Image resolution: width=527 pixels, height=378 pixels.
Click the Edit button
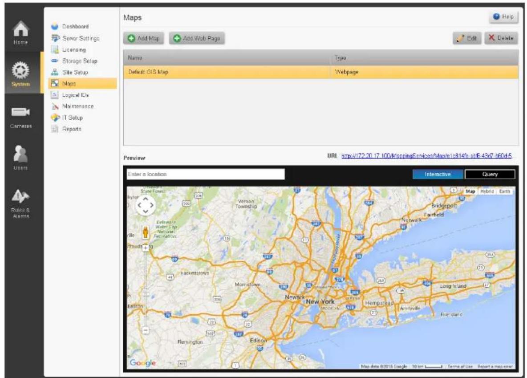pyautogui.click(x=467, y=38)
